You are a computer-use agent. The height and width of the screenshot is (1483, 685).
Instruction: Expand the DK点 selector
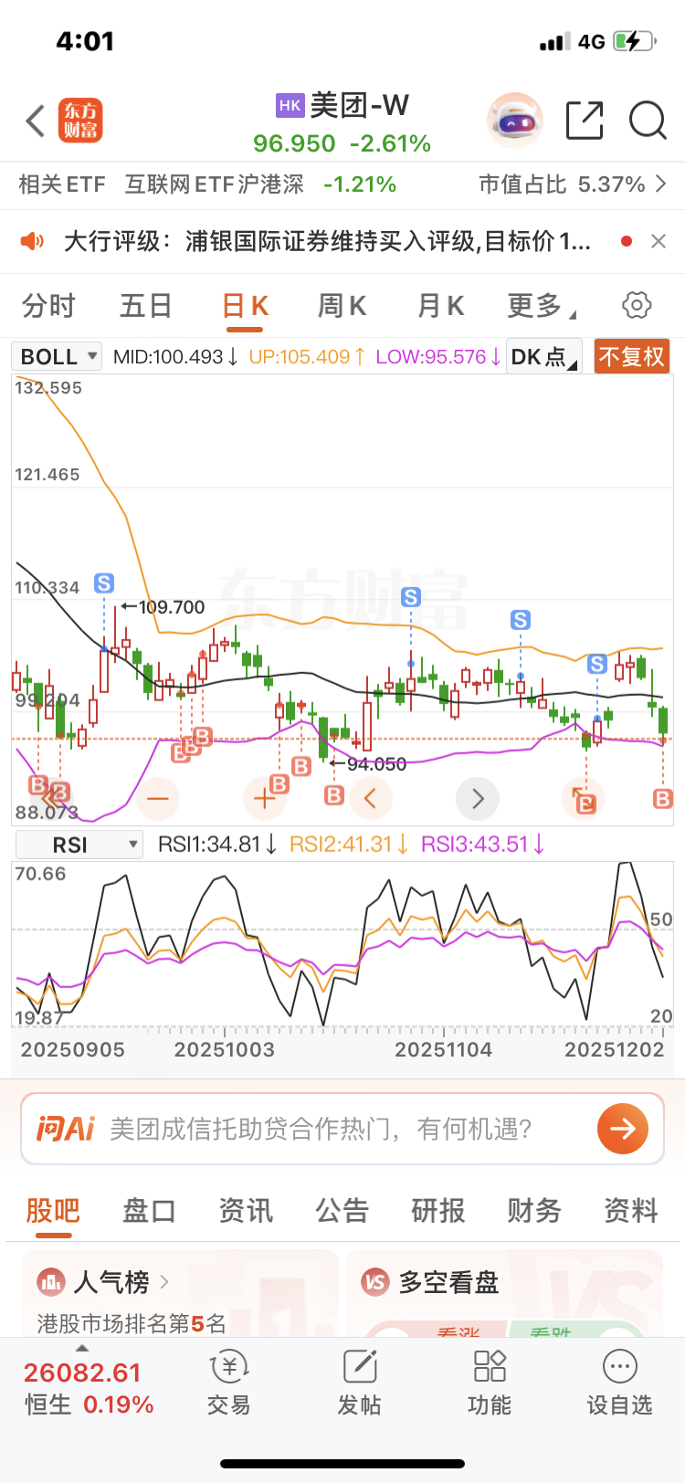543,356
